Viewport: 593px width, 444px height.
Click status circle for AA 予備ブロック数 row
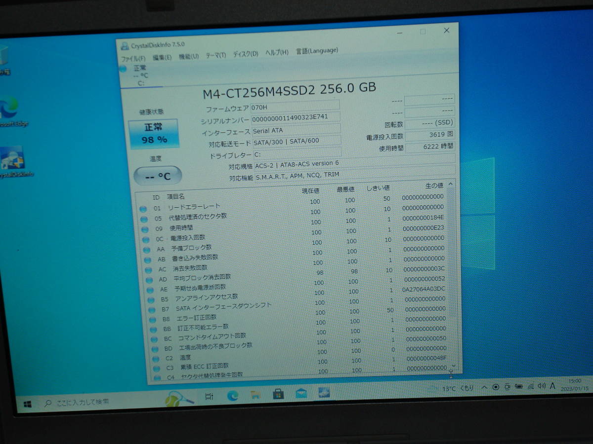[147, 250]
